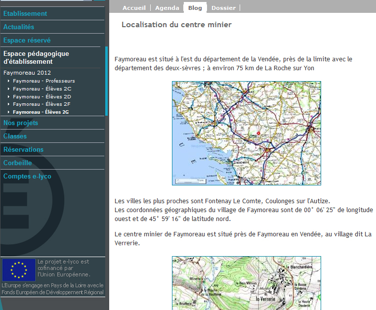Go to the Dossier tab
This screenshot has height=310, width=376.
(x=223, y=8)
